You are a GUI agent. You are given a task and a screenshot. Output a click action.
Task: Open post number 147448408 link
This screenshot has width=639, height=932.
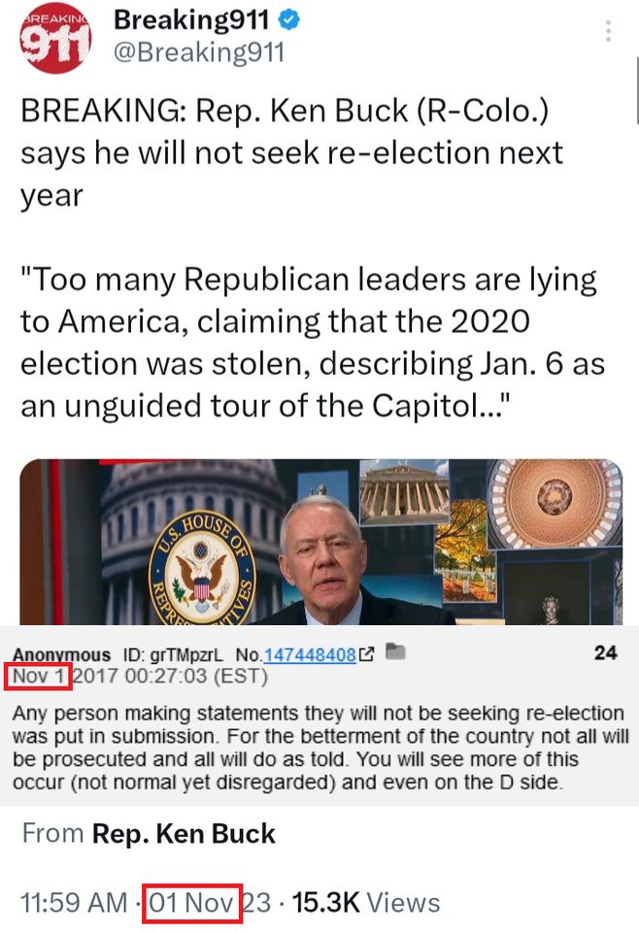[x=310, y=654]
